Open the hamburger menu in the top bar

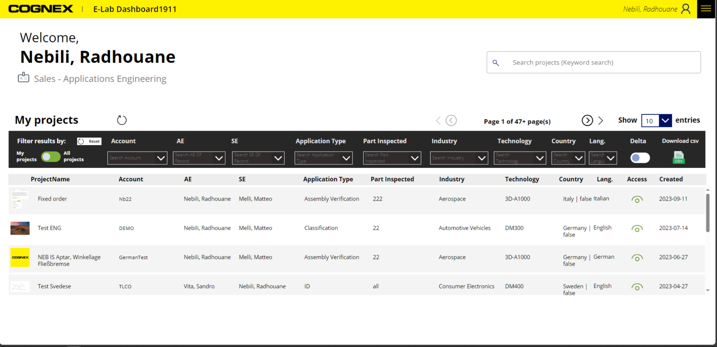click(706, 9)
